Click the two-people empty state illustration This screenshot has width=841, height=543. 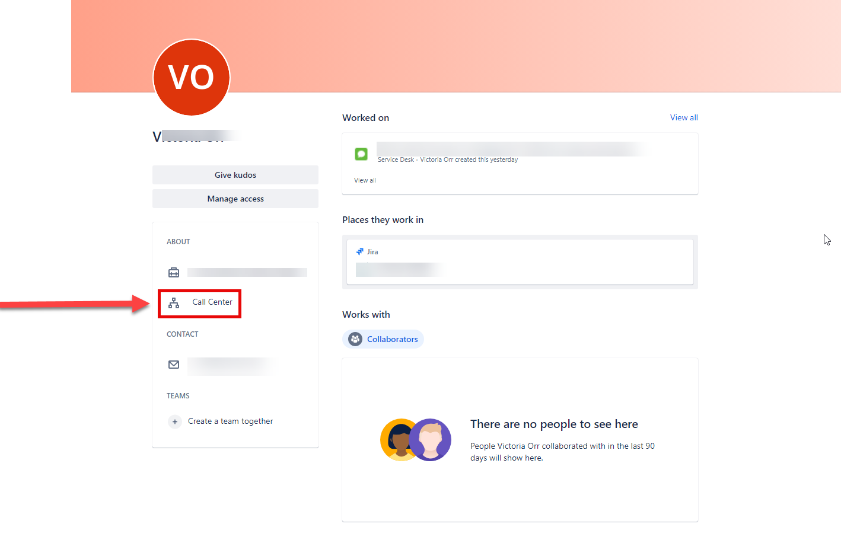416,440
